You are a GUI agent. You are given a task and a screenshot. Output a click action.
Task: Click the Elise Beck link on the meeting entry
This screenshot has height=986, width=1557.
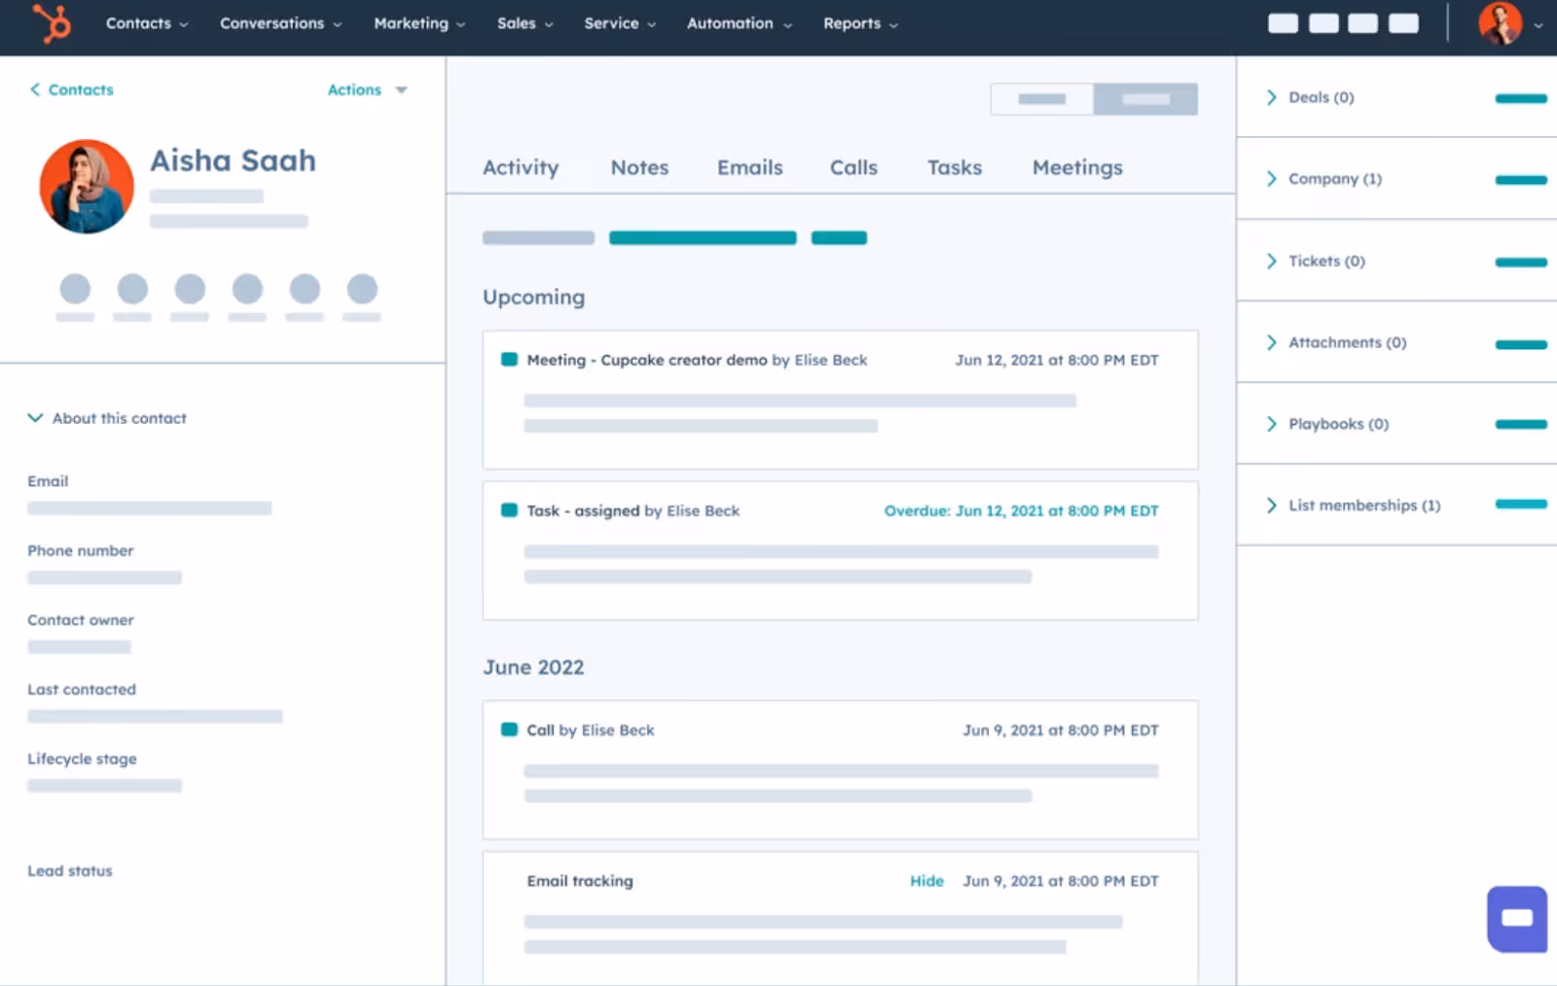830,360
